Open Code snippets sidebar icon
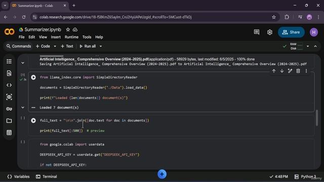The width and height of the screenshot is (324, 182). tap(9, 85)
